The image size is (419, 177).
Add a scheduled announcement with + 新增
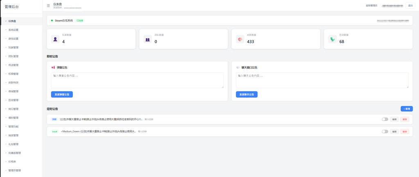point(406,109)
